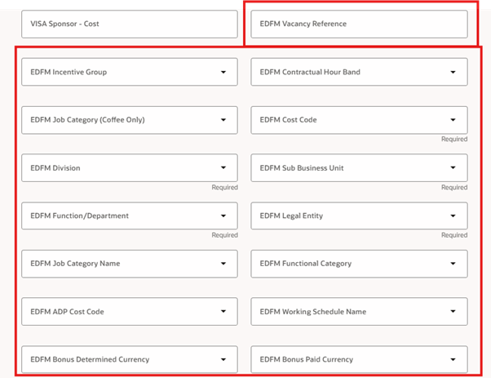Expand the EDFM Job Category Name dropdown
The width and height of the screenshot is (491, 378).
click(x=129, y=264)
